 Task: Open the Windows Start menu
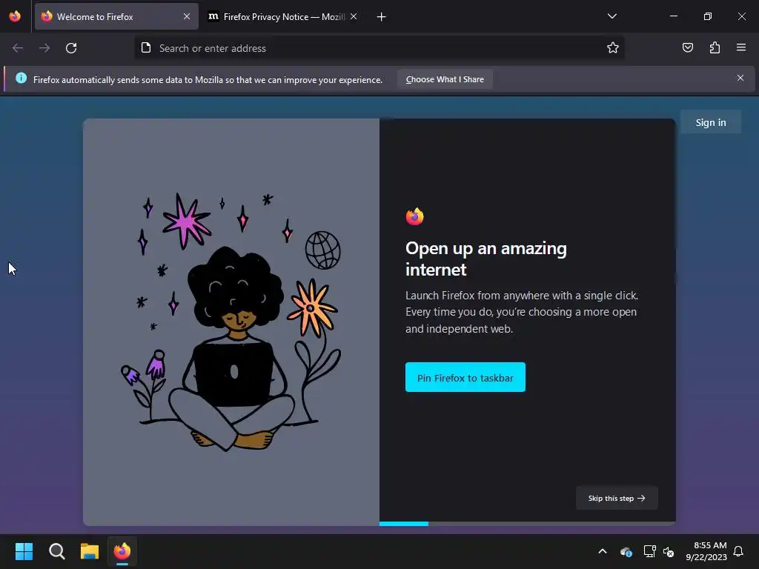[24, 551]
